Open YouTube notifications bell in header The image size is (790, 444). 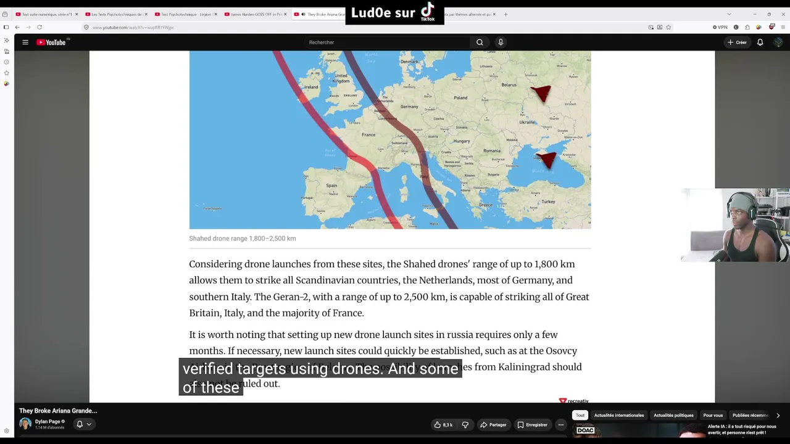[x=760, y=42]
